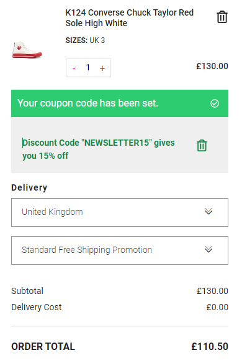The height and width of the screenshot is (360, 242).
Task: Click the chevron beside Standard Free Shipping
Action: click(208, 249)
